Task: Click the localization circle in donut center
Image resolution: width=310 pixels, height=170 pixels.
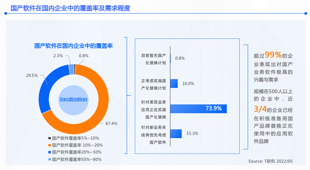Action: click(74, 100)
